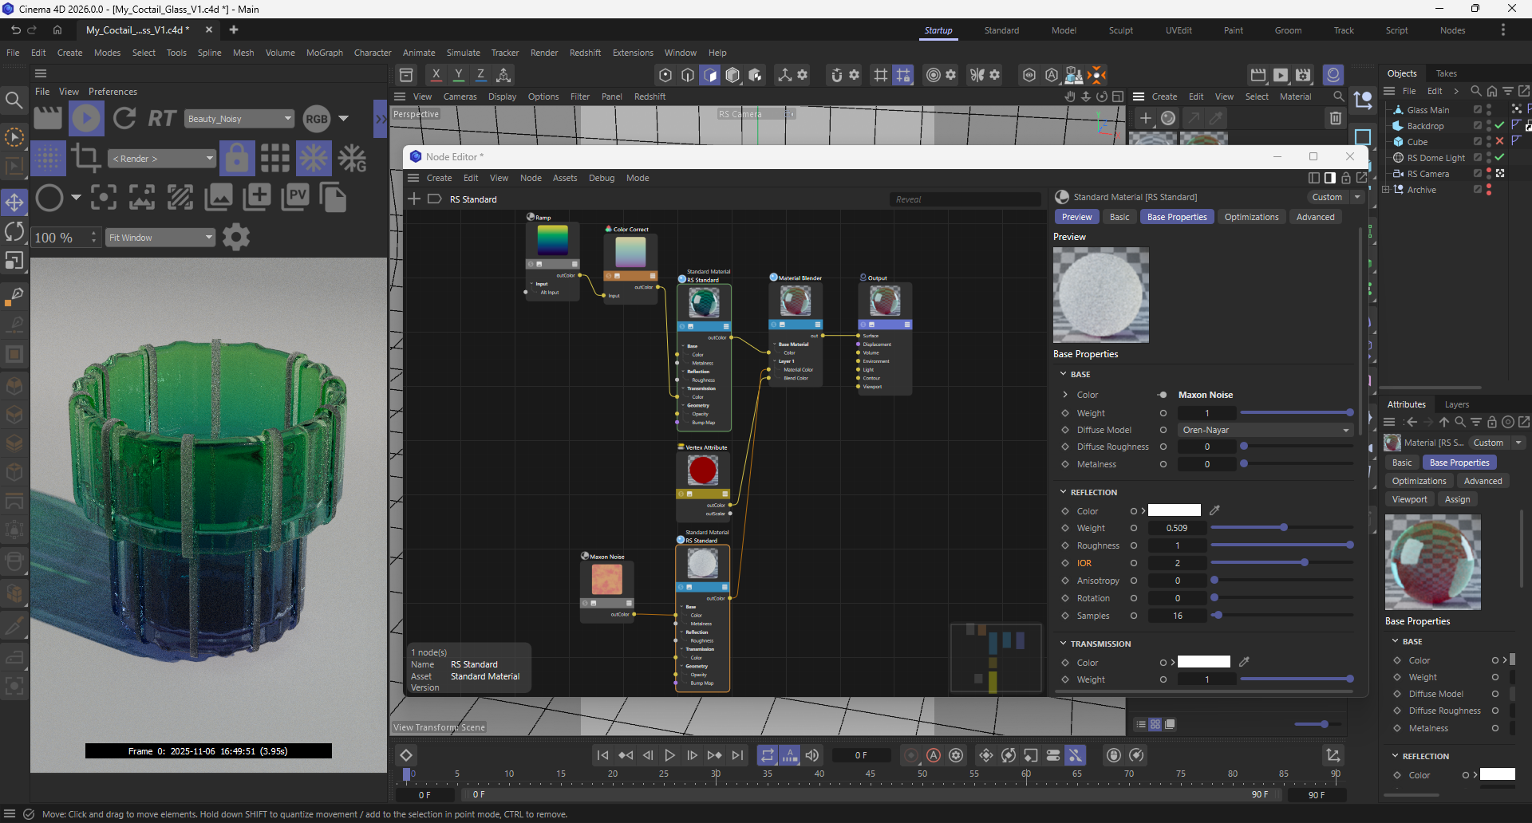
Task: Click the grid squares icon in RenderView
Action: click(274, 158)
